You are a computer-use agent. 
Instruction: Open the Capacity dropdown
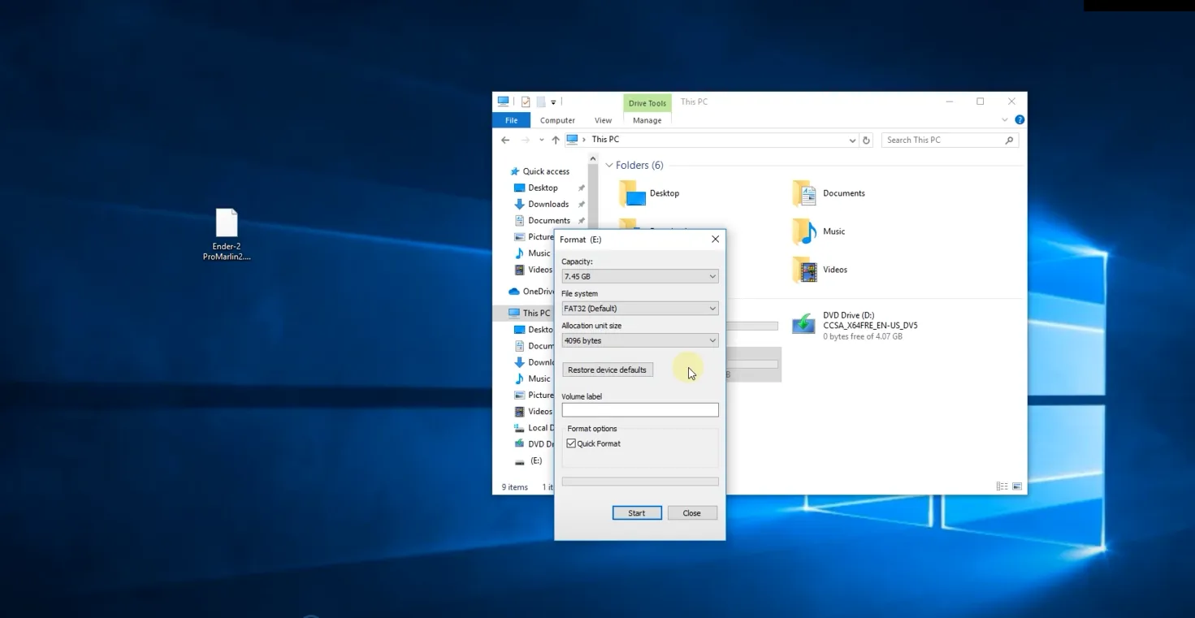[x=639, y=277]
